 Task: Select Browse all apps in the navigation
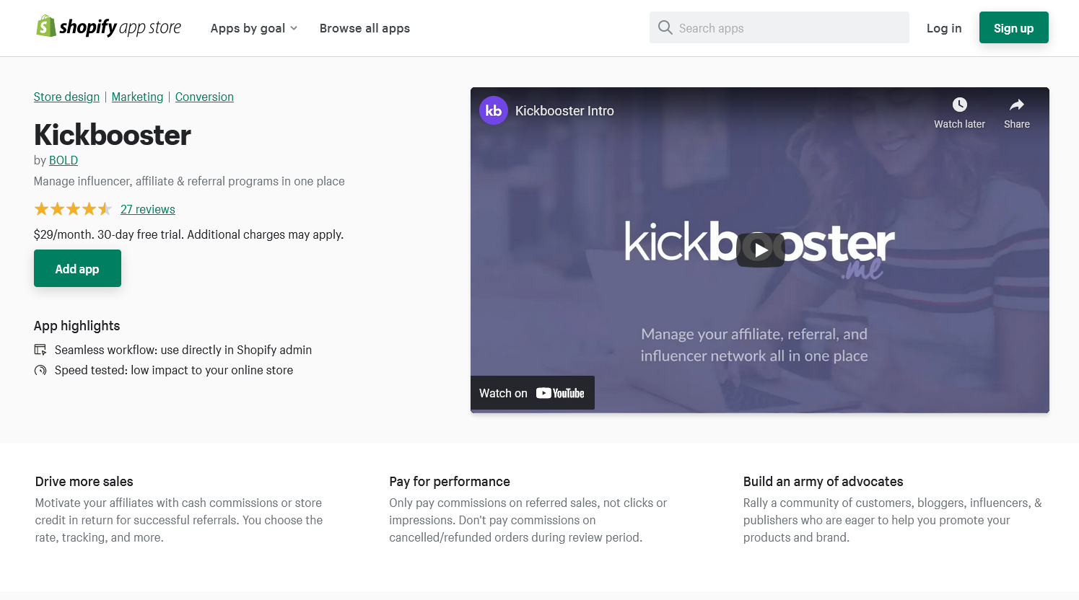coord(364,28)
